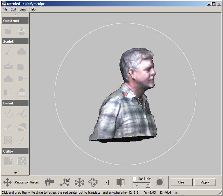223x196 pixels.
Task: Click the Reposition Piece label
Action: point(26,182)
